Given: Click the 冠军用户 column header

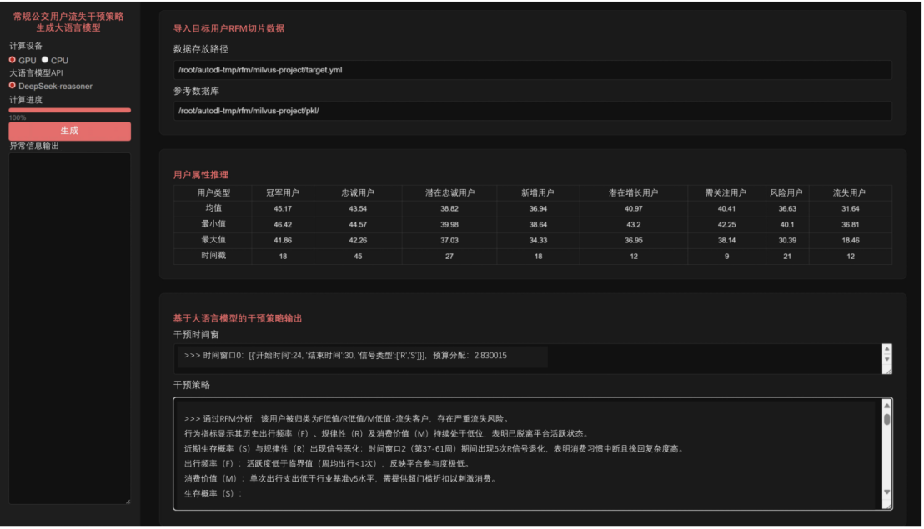Looking at the screenshot, I should tap(283, 192).
